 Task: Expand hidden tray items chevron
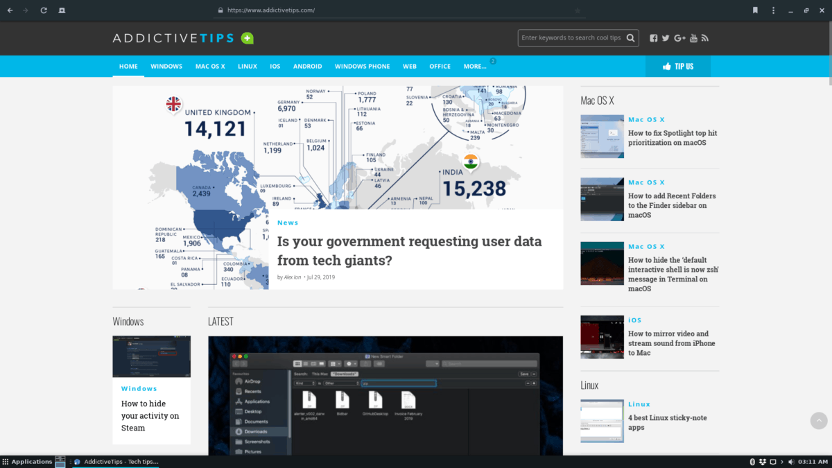(x=781, y=462)
